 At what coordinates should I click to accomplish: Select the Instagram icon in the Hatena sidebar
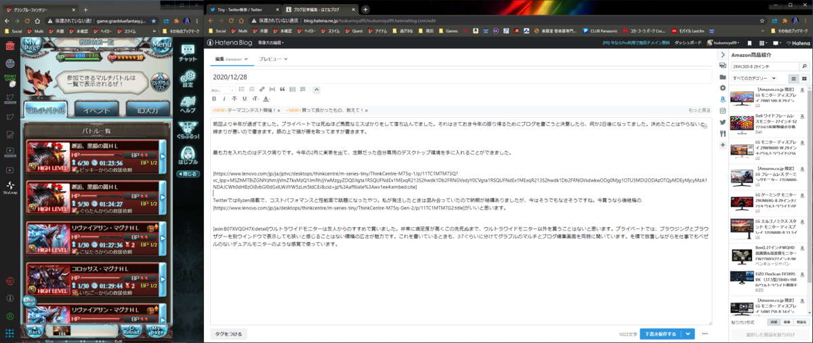723,111
